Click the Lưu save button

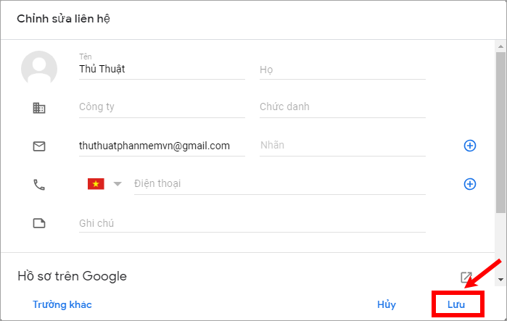tap(456, 304)
